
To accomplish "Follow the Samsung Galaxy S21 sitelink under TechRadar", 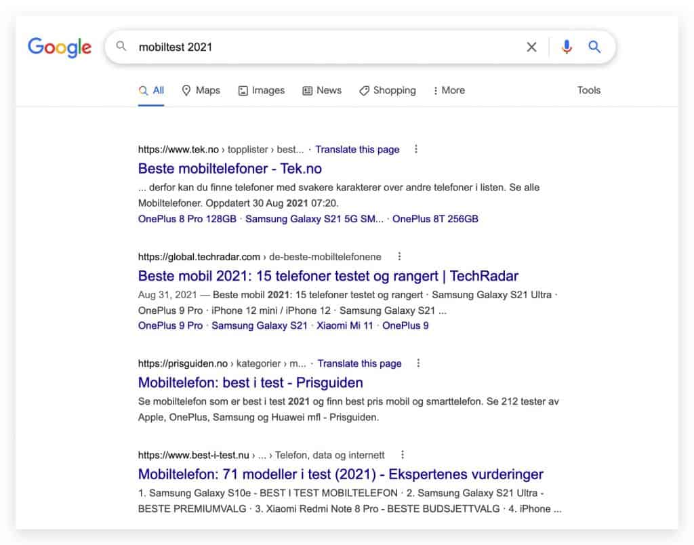I will click(260, 325).
